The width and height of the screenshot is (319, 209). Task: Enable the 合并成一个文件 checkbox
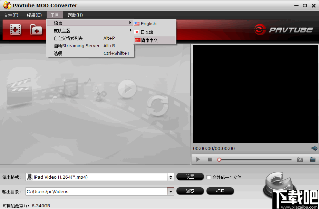[208, 177]
